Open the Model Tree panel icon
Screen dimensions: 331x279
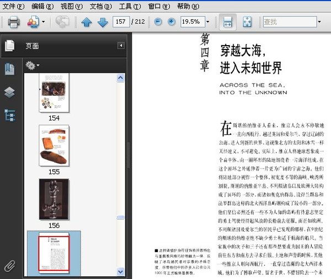(x=9, y=115)
